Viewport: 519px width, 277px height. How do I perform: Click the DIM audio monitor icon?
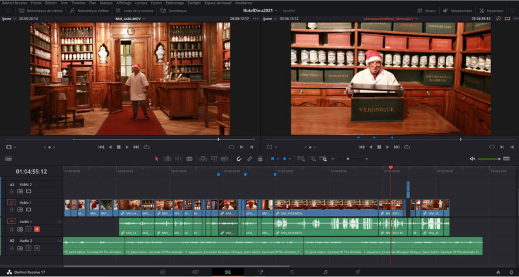(x=507, y=159)
